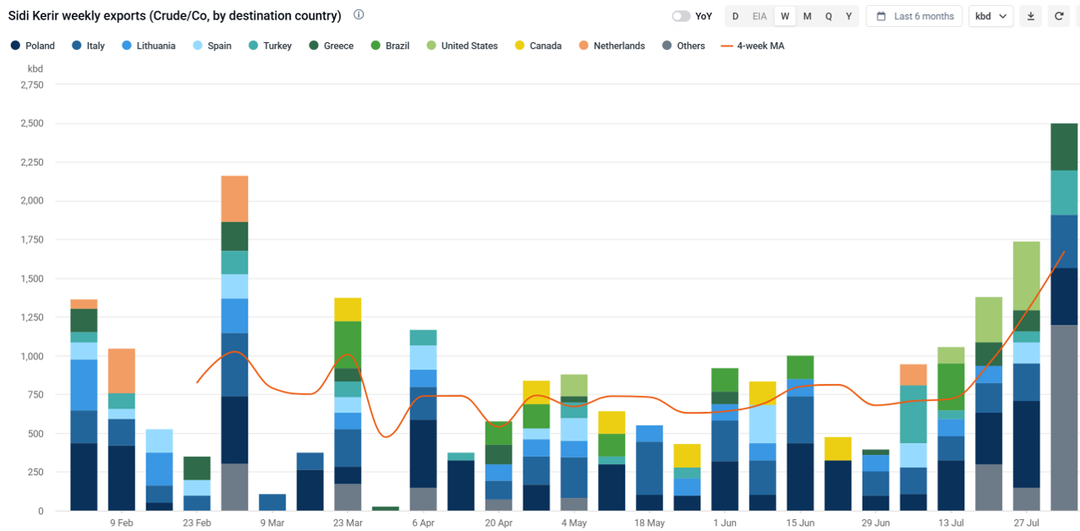Open the Last 6 months date picker
The image size is (1080, 531).
pyautogui.click(x=913, y=16)
